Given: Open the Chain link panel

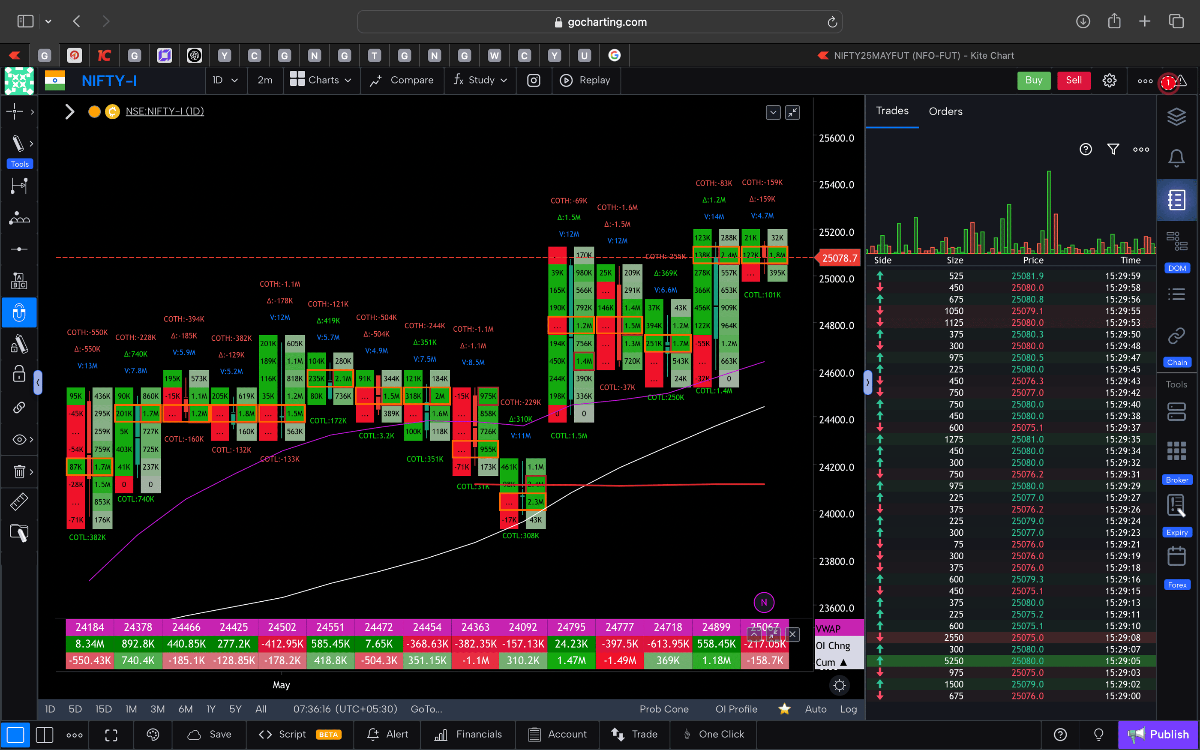Looking at the screenshot, I should coord(1175,336).
